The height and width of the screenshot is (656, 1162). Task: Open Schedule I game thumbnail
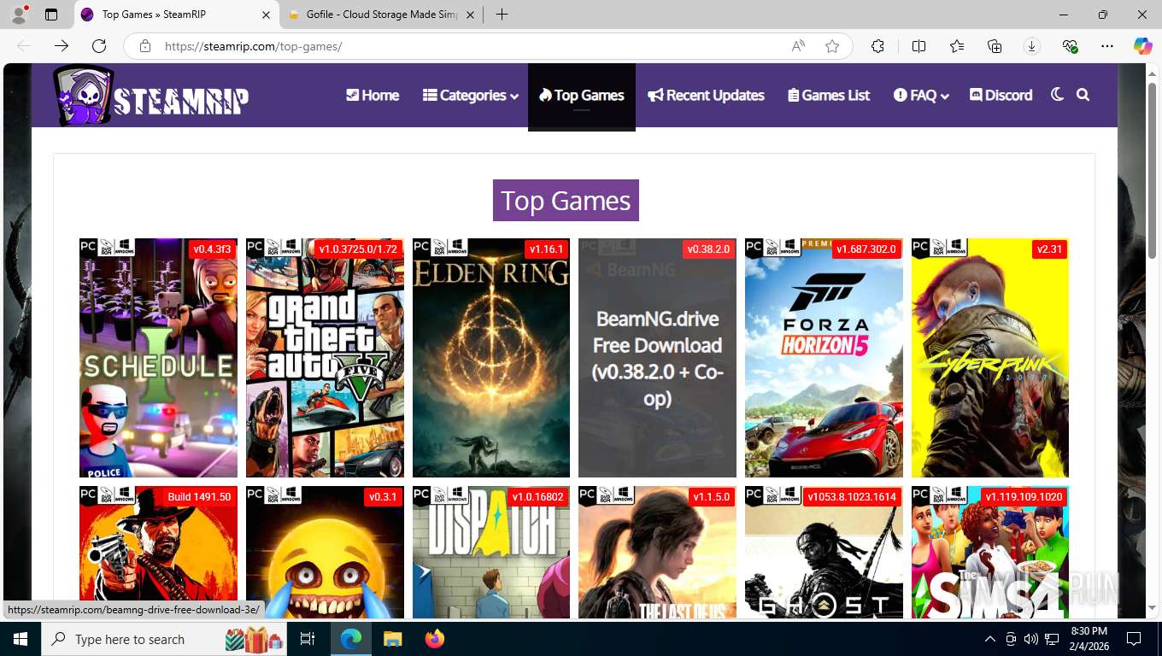(158, 358)
